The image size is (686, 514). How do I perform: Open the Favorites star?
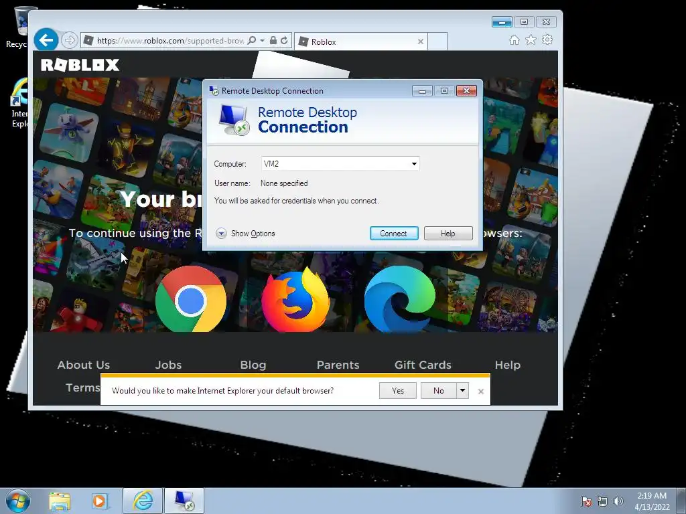pos(531,40)
